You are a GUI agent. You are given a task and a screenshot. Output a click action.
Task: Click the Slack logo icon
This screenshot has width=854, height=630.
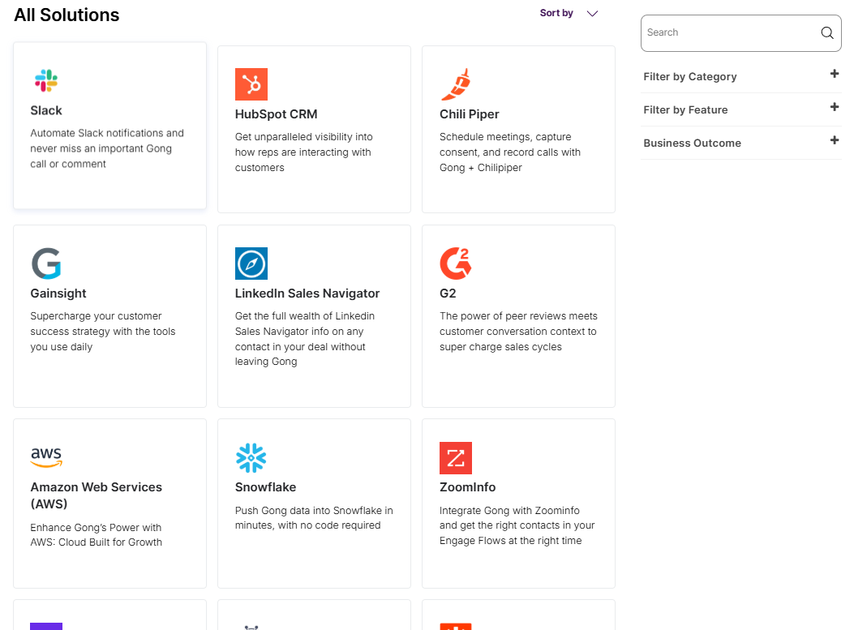pyautogui.click(x=46, y=80)
